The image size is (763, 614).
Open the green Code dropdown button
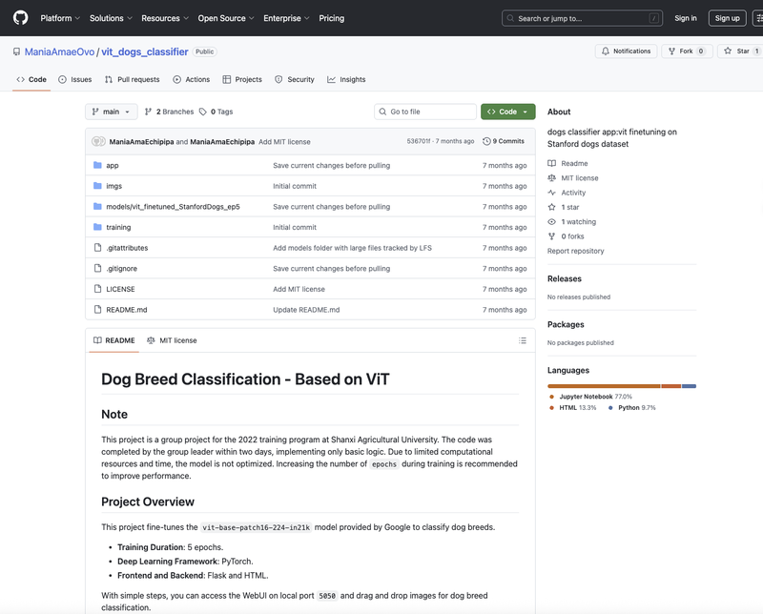click(x=508, y=112)
